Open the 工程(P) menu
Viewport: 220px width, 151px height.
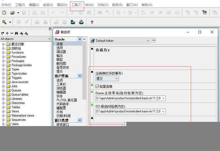(x=20, y=5)
